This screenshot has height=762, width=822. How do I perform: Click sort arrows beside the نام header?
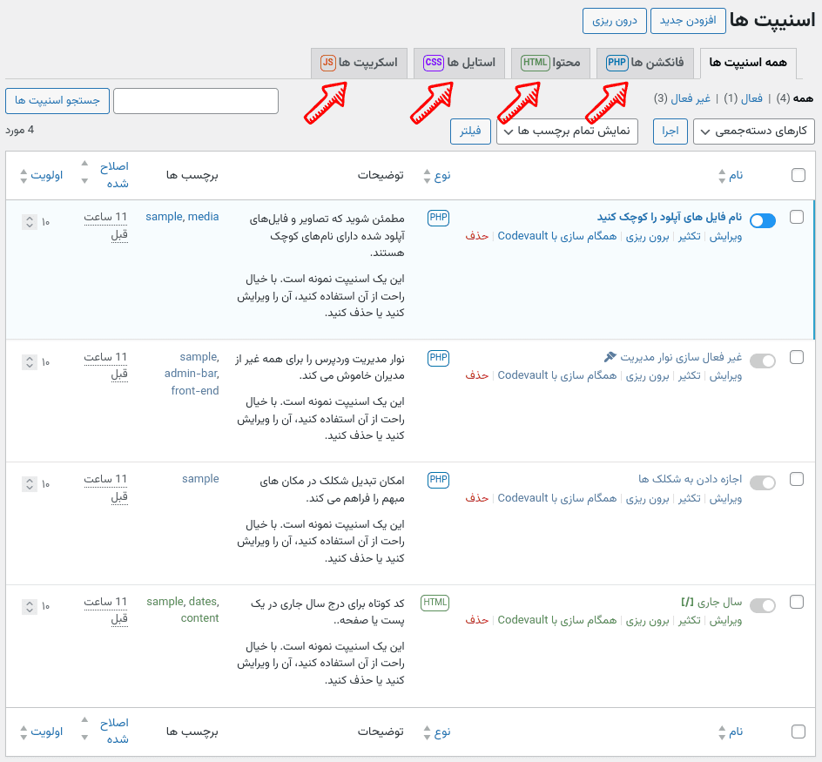coord(722,176)
